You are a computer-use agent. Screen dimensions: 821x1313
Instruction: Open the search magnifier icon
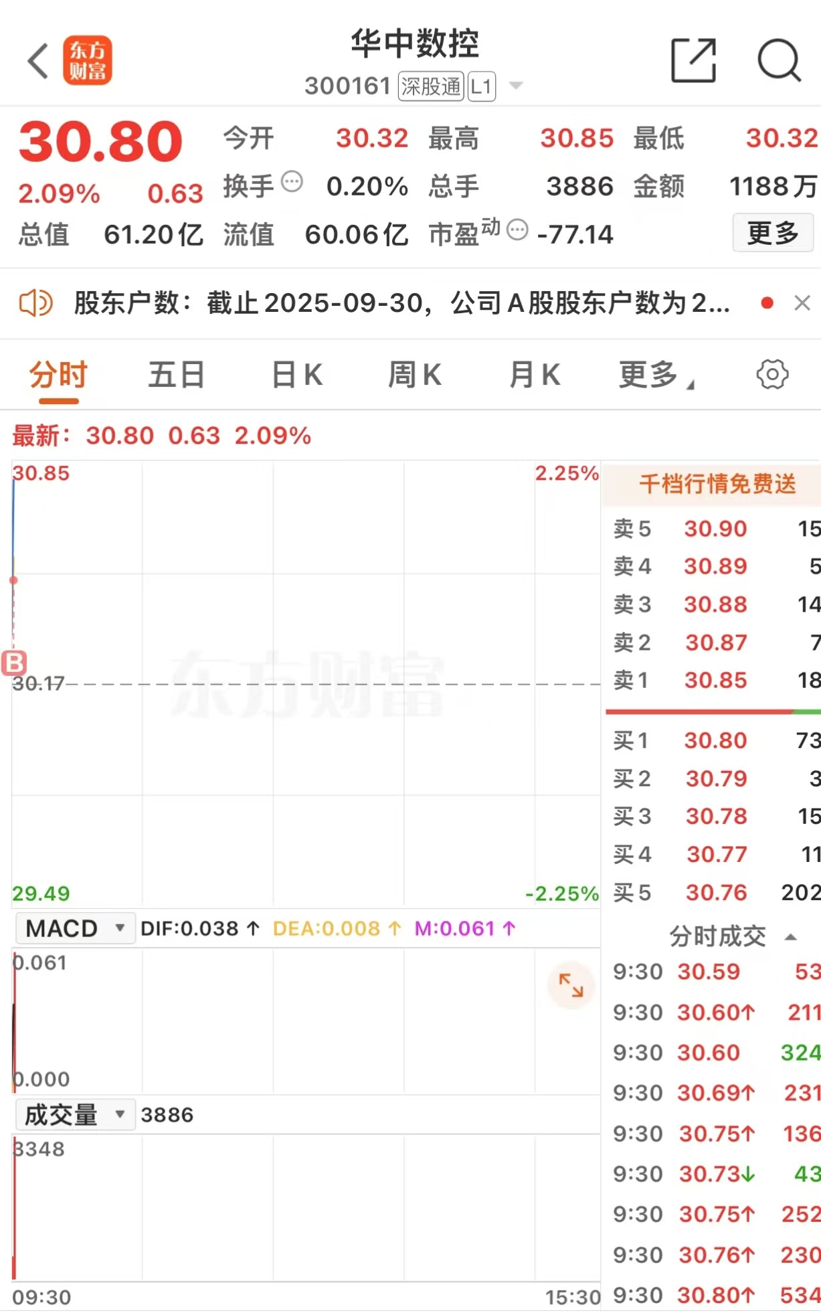780,61
